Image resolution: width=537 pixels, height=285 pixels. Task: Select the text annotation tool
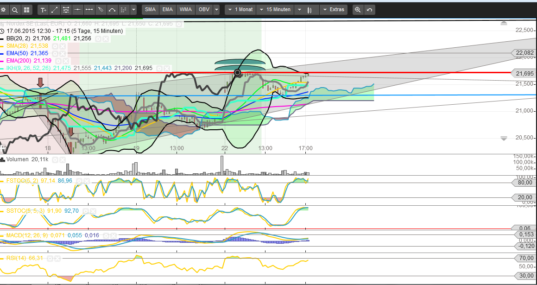(44, 10)
